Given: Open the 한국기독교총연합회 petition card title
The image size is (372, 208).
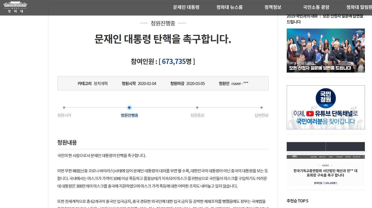Looking at the screenshot, I should (x=325, y=173).
